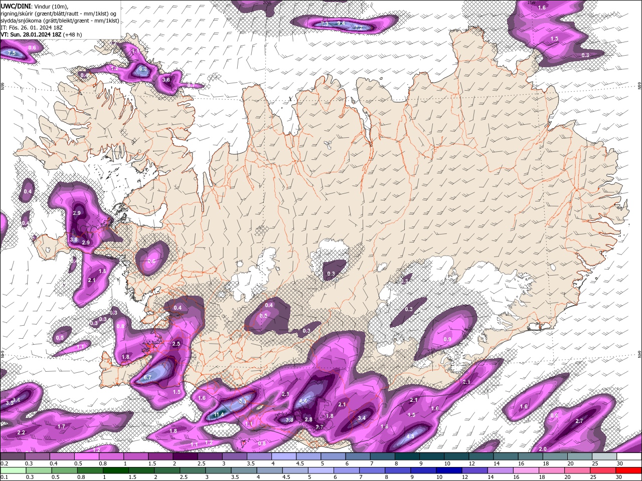Click the '3.6' value off Westfjords coast
This screenshot has width=642, height=481.
pyautogui.click(x=167, y=80)
